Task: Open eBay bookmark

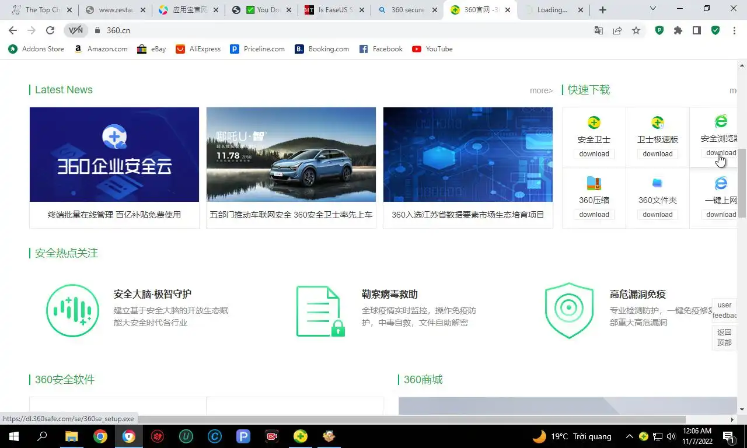Action: (152, 49)
